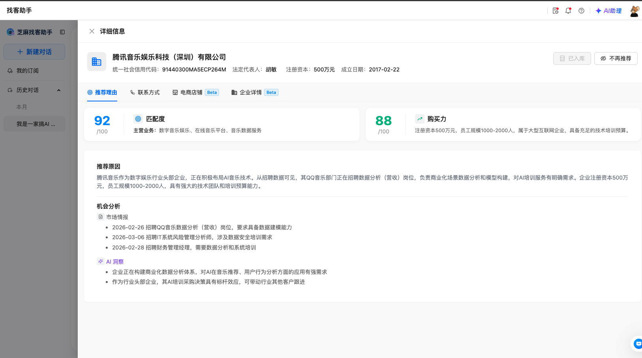Click the 2026-02-28 招聘财务管理经理 entry
The image size is (642, 358).
pyautogui.click(x=184, y=247)
